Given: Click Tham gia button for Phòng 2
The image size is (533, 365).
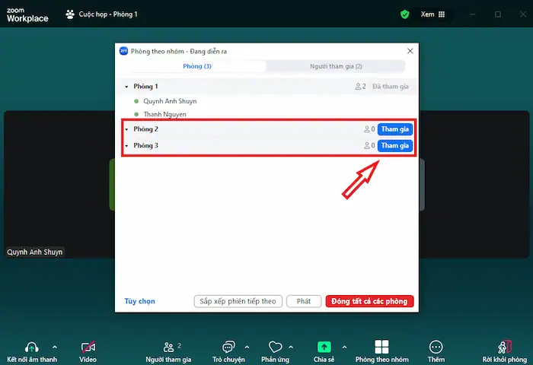Looking at the screenshot, I should (x=395, y=129).
